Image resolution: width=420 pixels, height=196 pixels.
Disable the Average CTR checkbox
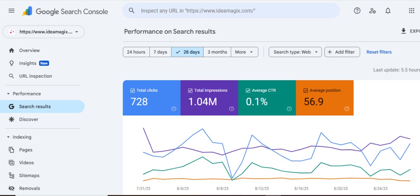(248, 90)
